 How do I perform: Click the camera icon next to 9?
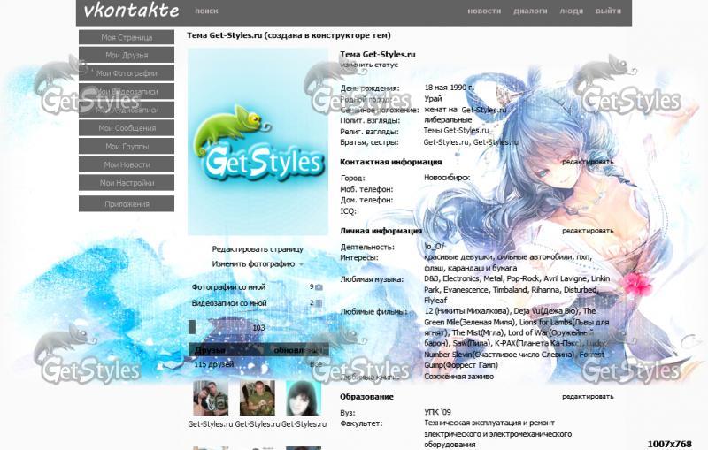coord(319,287)
